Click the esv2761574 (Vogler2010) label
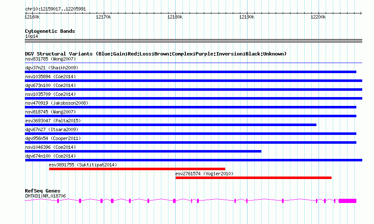374x224 pixels. [x=204, y=174]
